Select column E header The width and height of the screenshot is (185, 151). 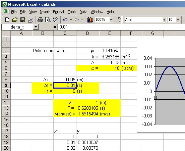click(110, 33)
